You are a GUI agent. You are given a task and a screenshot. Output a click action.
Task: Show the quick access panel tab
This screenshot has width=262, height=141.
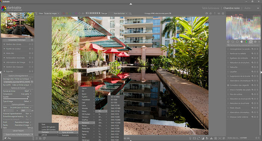(228, 42)
